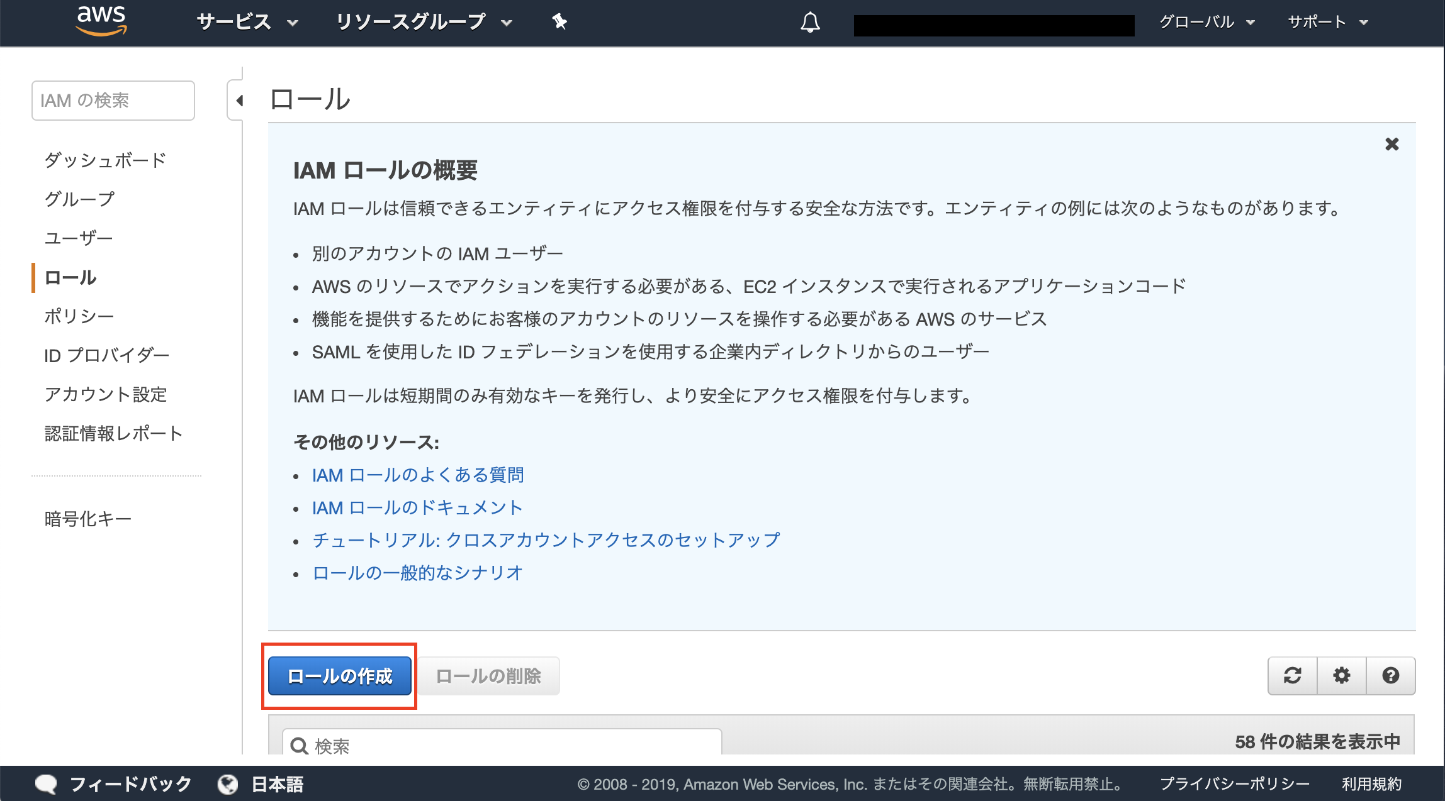This screenshot has width=1445, height=801.
Task: Dismiss the IAM ロールの概要 info panel
Action: click(1392, 144)
